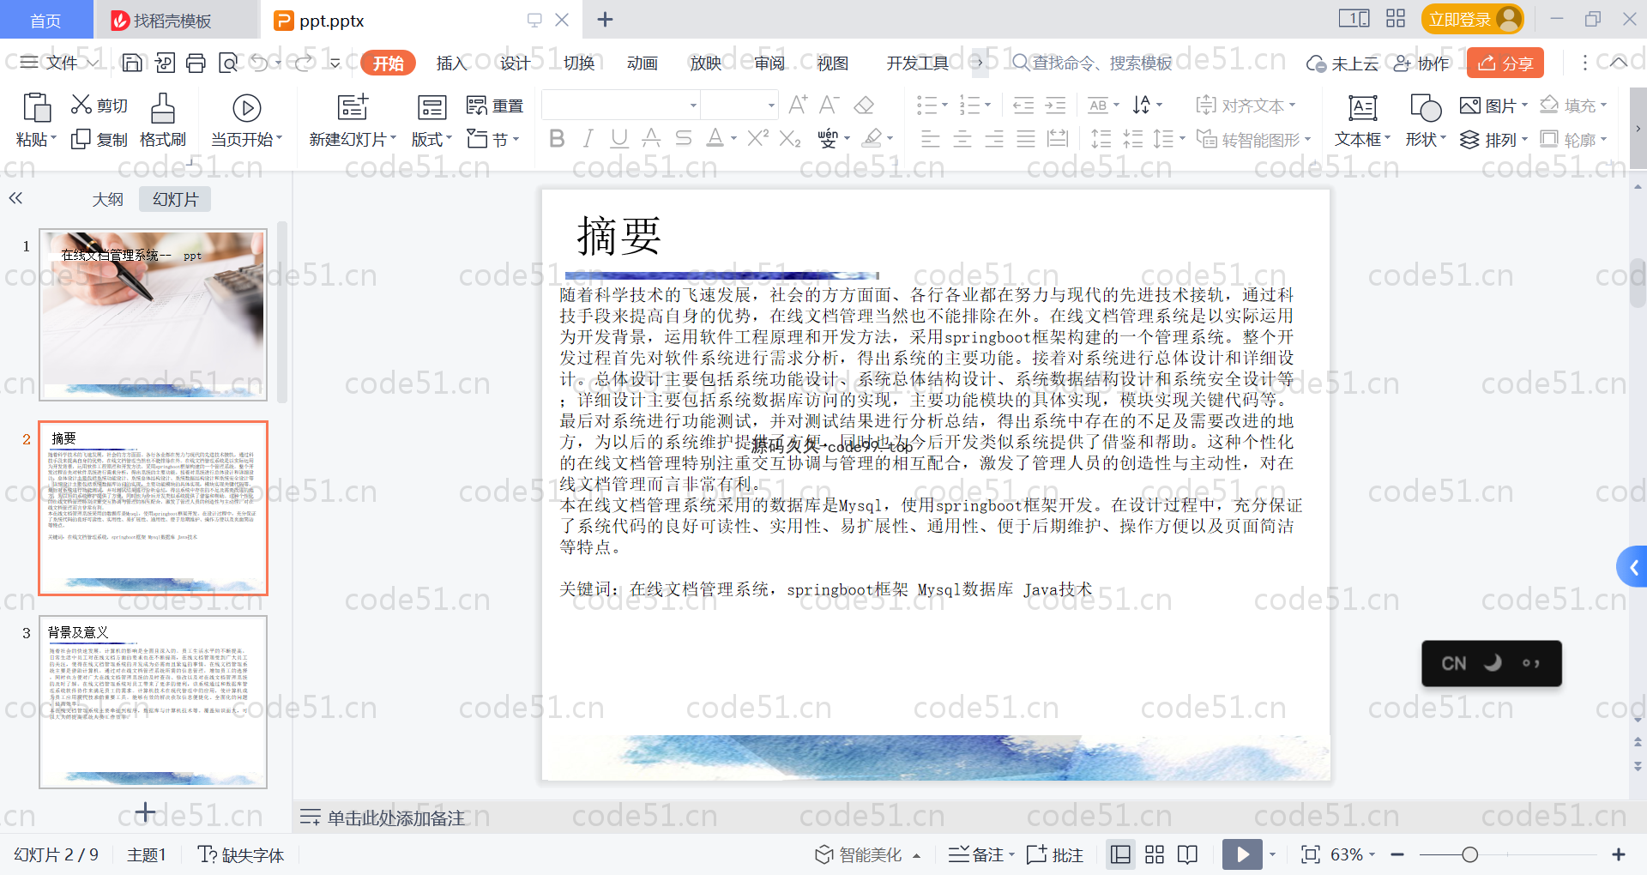Click the zoom slider handle
The width and height of the screenshot is (1647, 875).
click(1469, 854)
